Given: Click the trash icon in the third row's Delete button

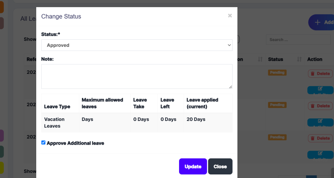Looking at the screenshot, I should click(312, 138).
